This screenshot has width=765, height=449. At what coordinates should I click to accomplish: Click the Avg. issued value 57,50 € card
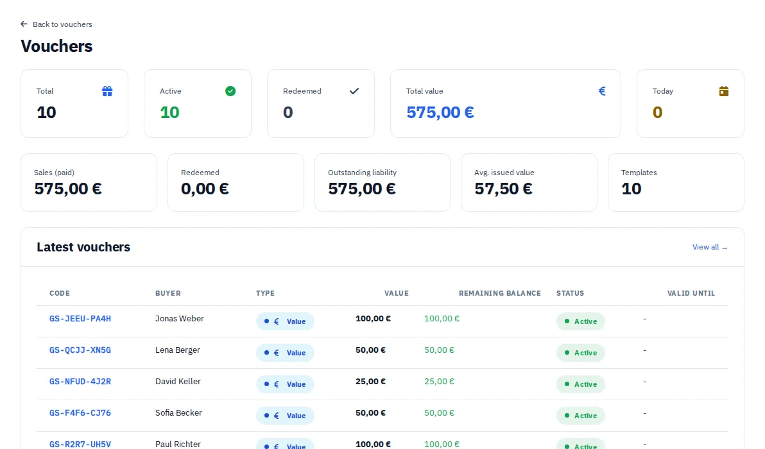(x=529, y=182)
